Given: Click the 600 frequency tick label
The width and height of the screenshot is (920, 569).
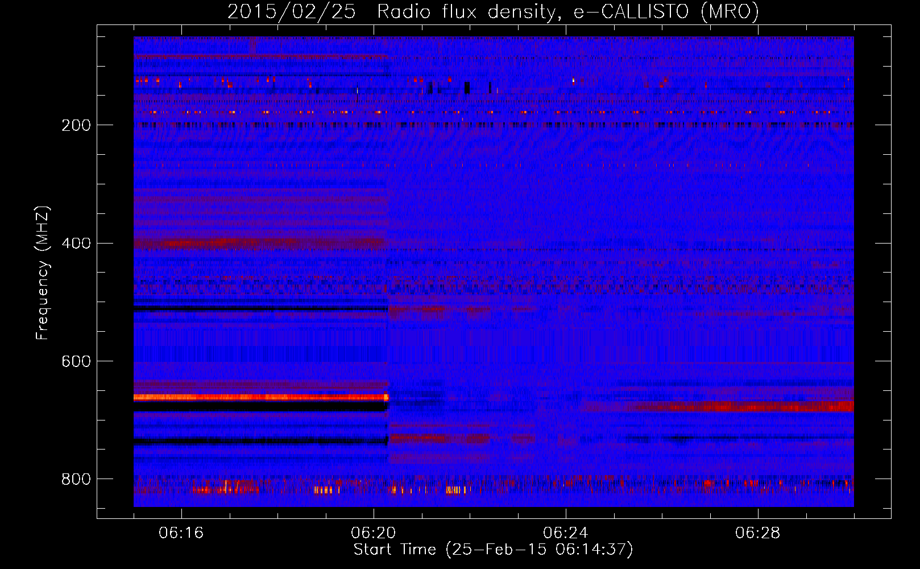Looking at the screenshot, I should [x=76, y=362].
